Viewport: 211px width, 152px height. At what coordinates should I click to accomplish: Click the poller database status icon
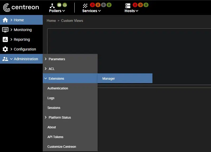click(x=60, y=5)
